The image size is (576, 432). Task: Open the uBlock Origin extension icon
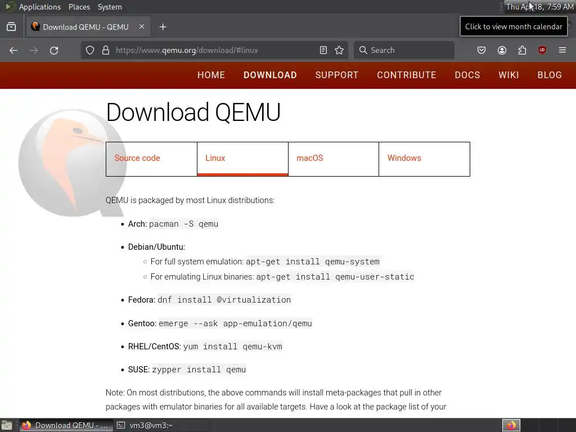[x=542, y=50]
